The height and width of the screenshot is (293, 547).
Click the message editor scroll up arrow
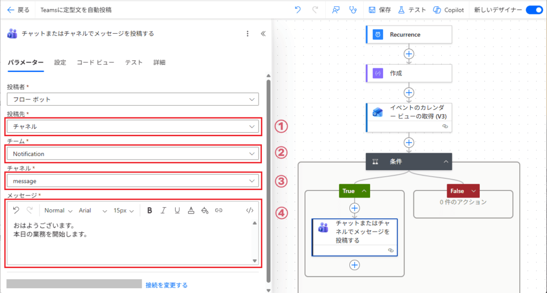[255, 223]
